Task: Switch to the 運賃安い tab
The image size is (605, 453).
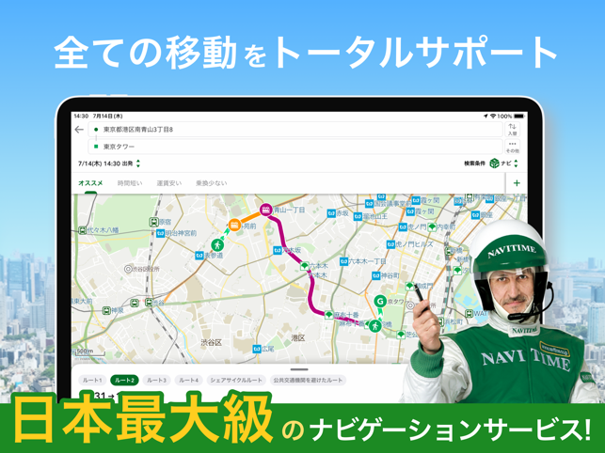Action: click(169, 183)
